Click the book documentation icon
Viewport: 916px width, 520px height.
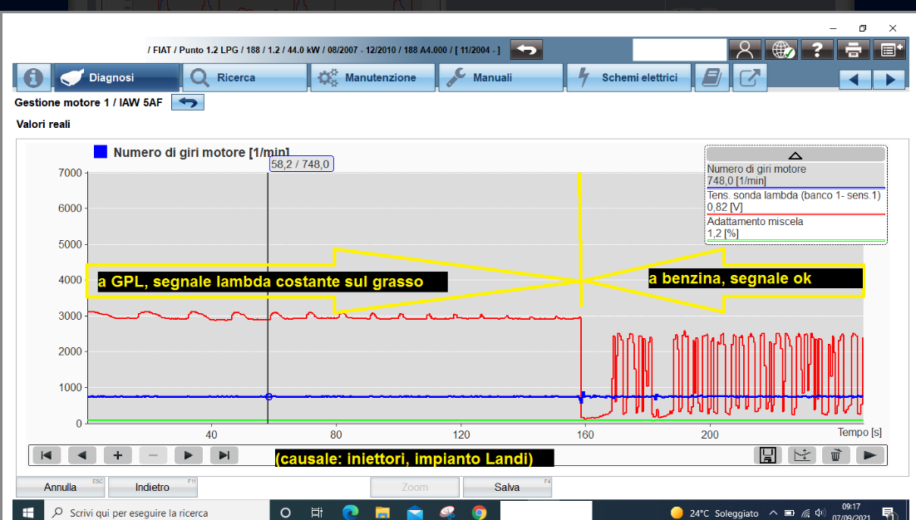712,78
